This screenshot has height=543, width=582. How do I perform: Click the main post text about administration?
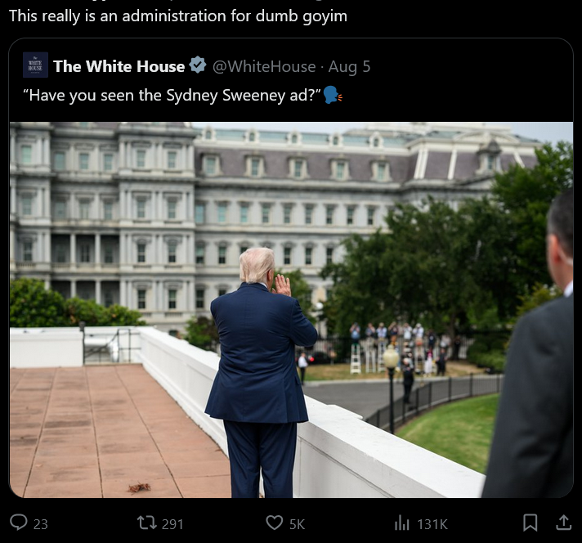pyautogui.click(x=178, y=16)
